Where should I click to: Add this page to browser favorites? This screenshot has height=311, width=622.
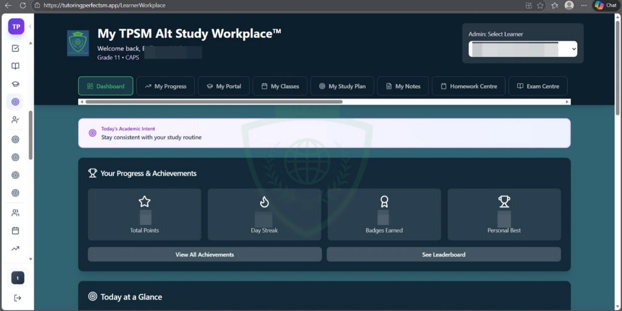(x=540, y=6)
